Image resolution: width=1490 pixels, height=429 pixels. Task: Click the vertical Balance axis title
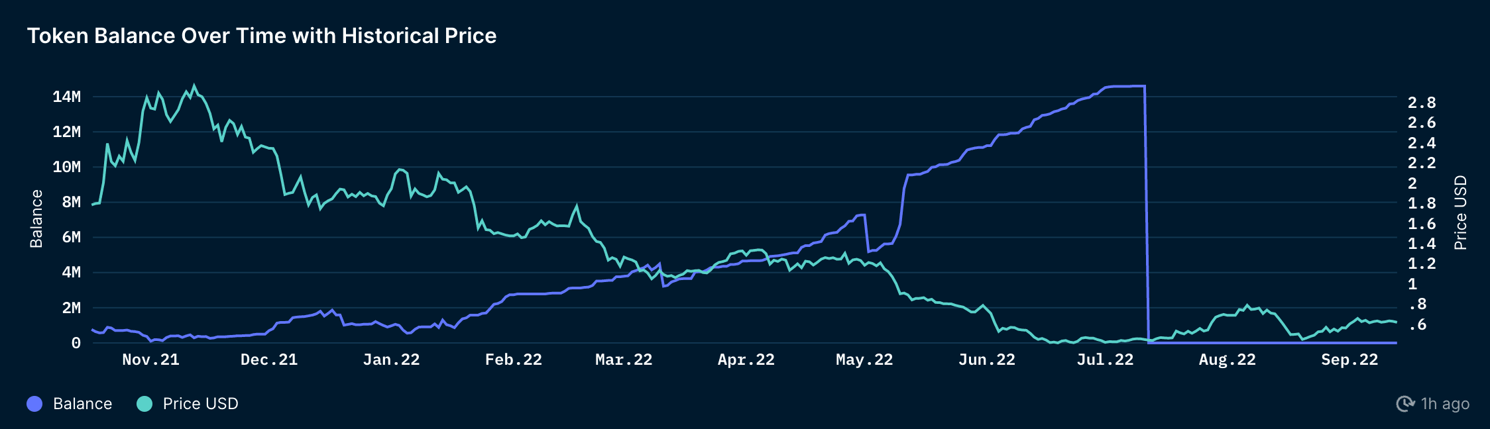[36, 218]
